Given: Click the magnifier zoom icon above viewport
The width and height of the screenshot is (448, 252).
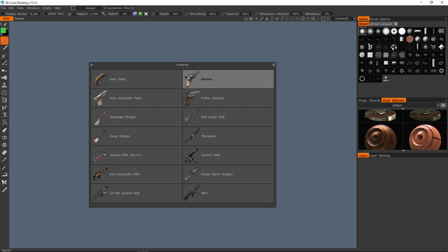Looking at the screenshot, I should tap(282, 19).
